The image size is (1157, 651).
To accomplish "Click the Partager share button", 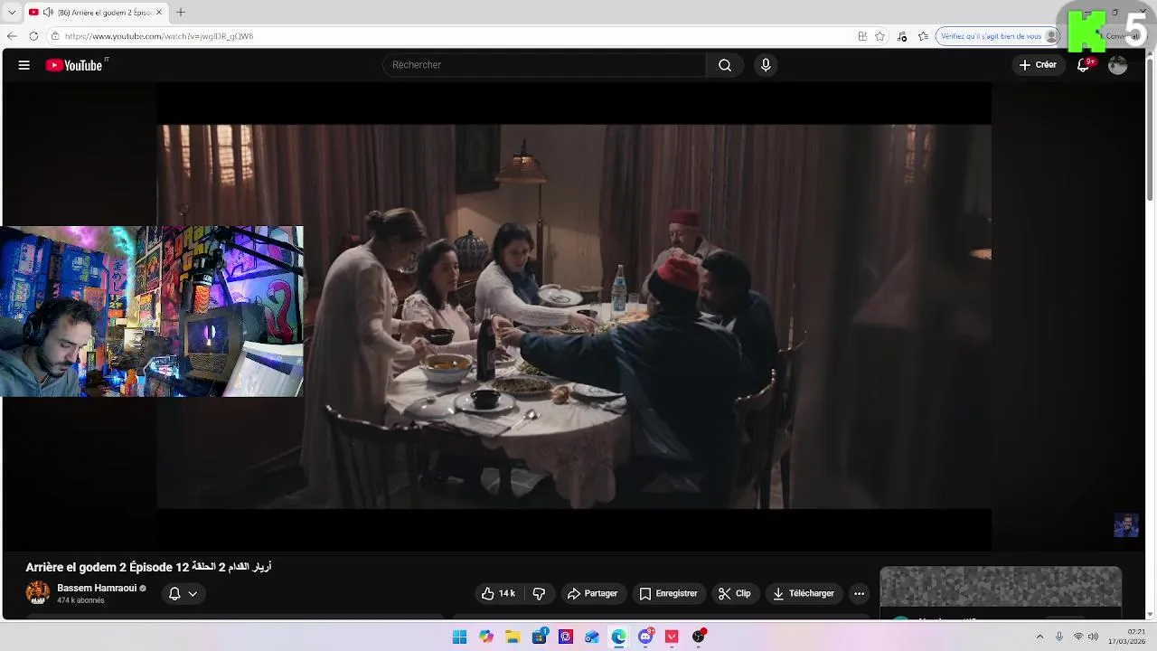I will coord(592,594).
